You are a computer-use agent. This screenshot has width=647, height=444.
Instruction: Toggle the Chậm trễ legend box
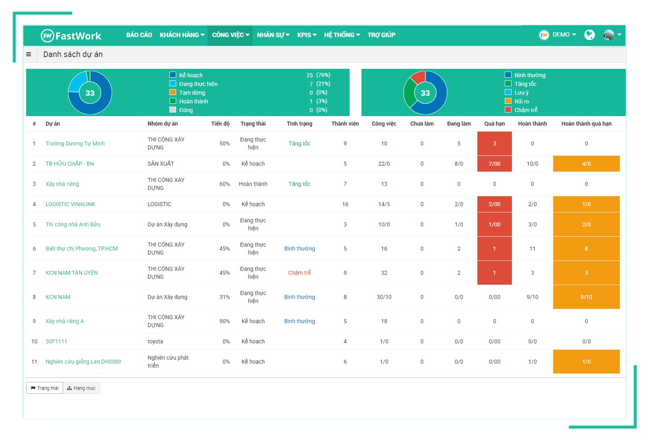(x=508, y=110)
